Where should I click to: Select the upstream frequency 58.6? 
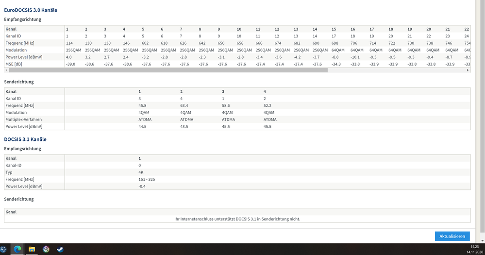click(x=226, y=105)
